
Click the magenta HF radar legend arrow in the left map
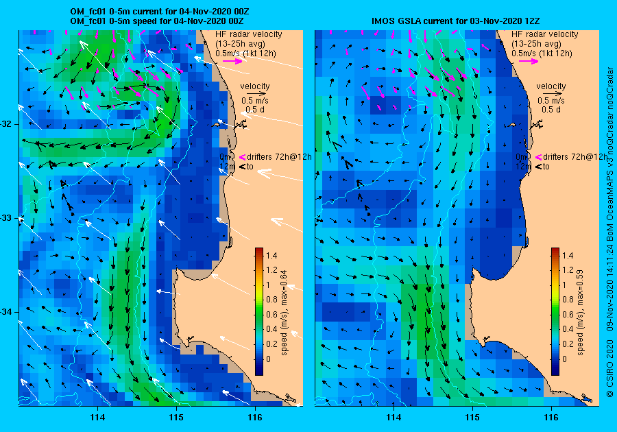point(232,61)
